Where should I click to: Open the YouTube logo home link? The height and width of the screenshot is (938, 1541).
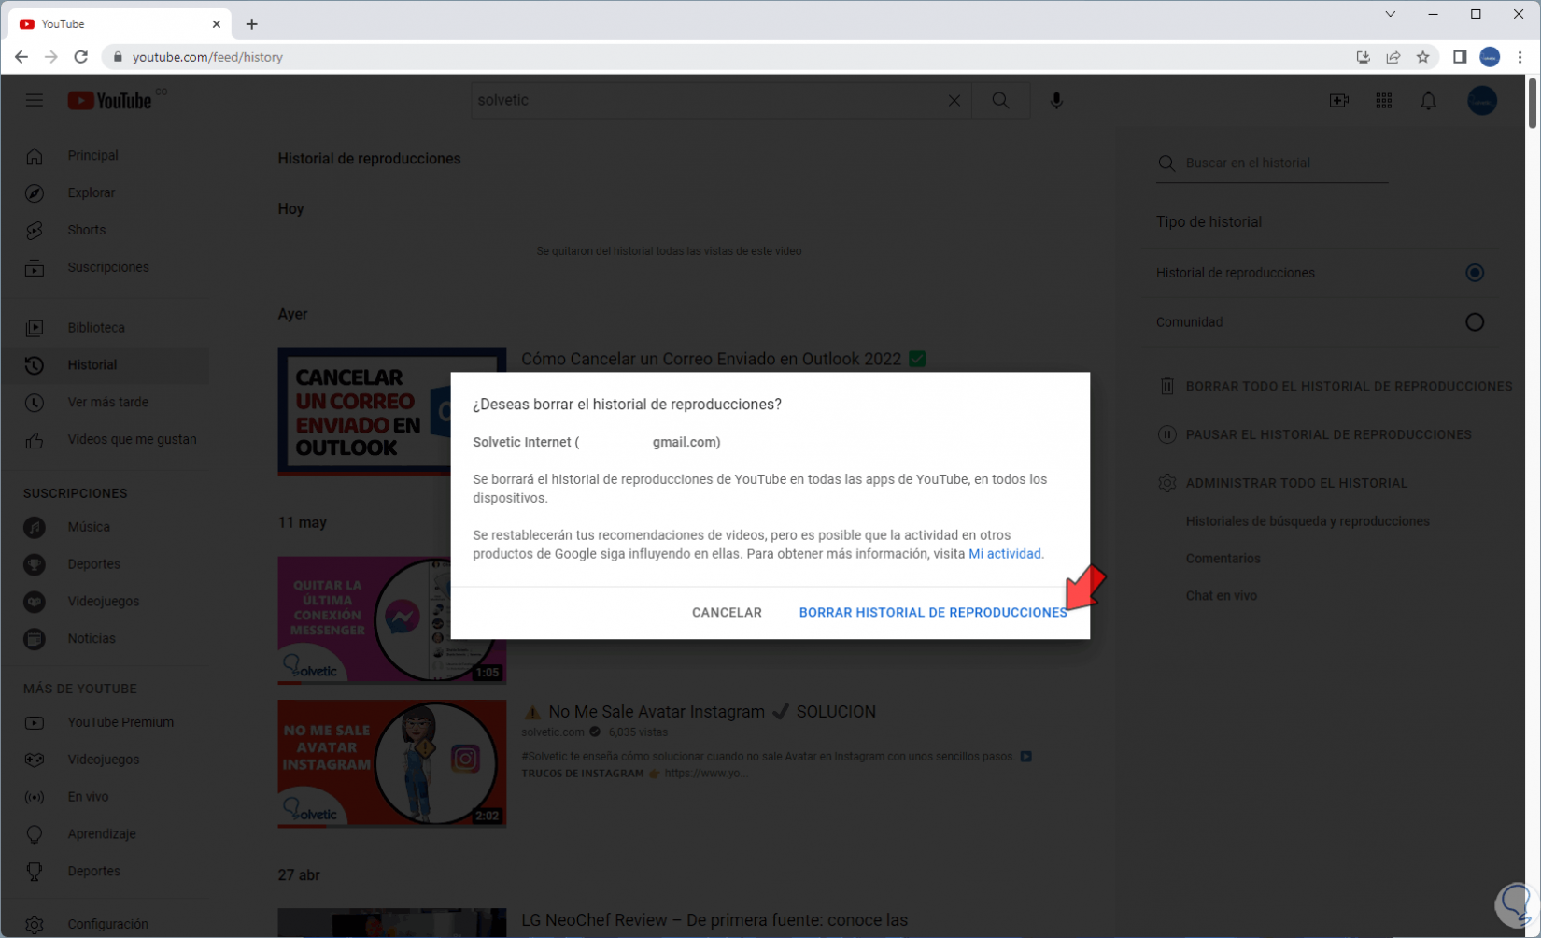click(110, 100)
